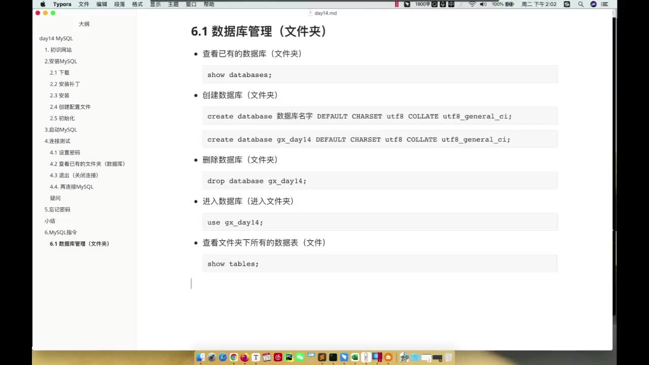Launch Safari from the Dock
This screenshot has height=365, width=649.
click(x=223, y=357)
